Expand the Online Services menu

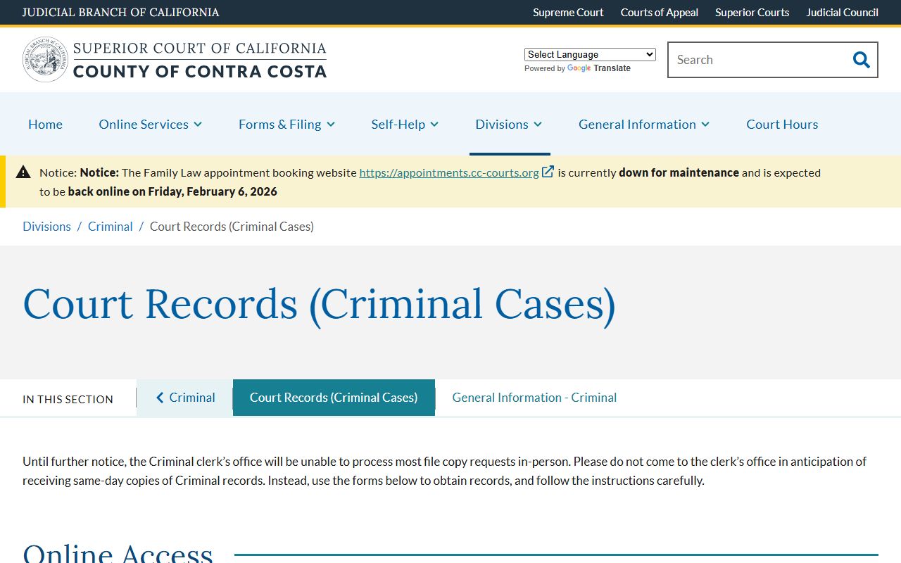click(151, 124)
